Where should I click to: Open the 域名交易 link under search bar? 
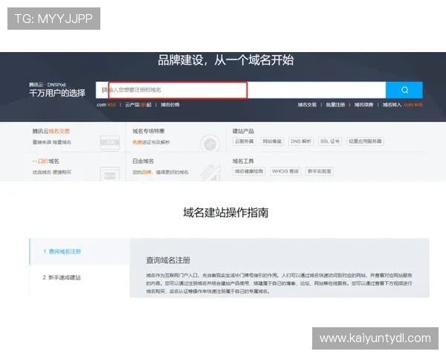click(307, 105)
